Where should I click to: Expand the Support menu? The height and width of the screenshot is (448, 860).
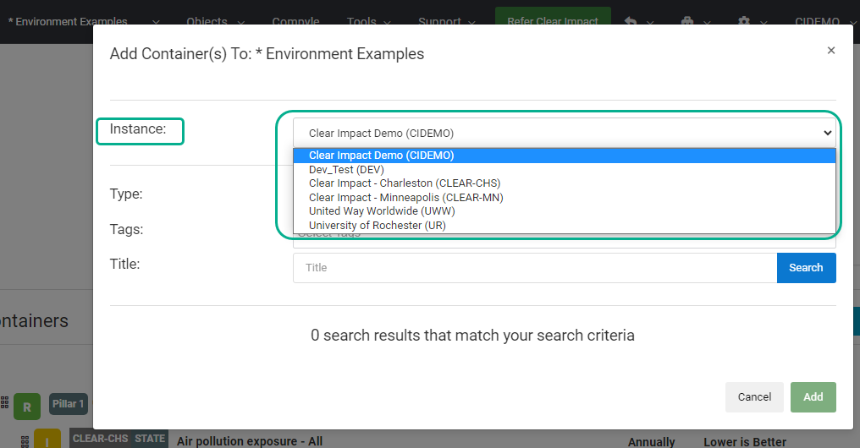click(446, 22)
